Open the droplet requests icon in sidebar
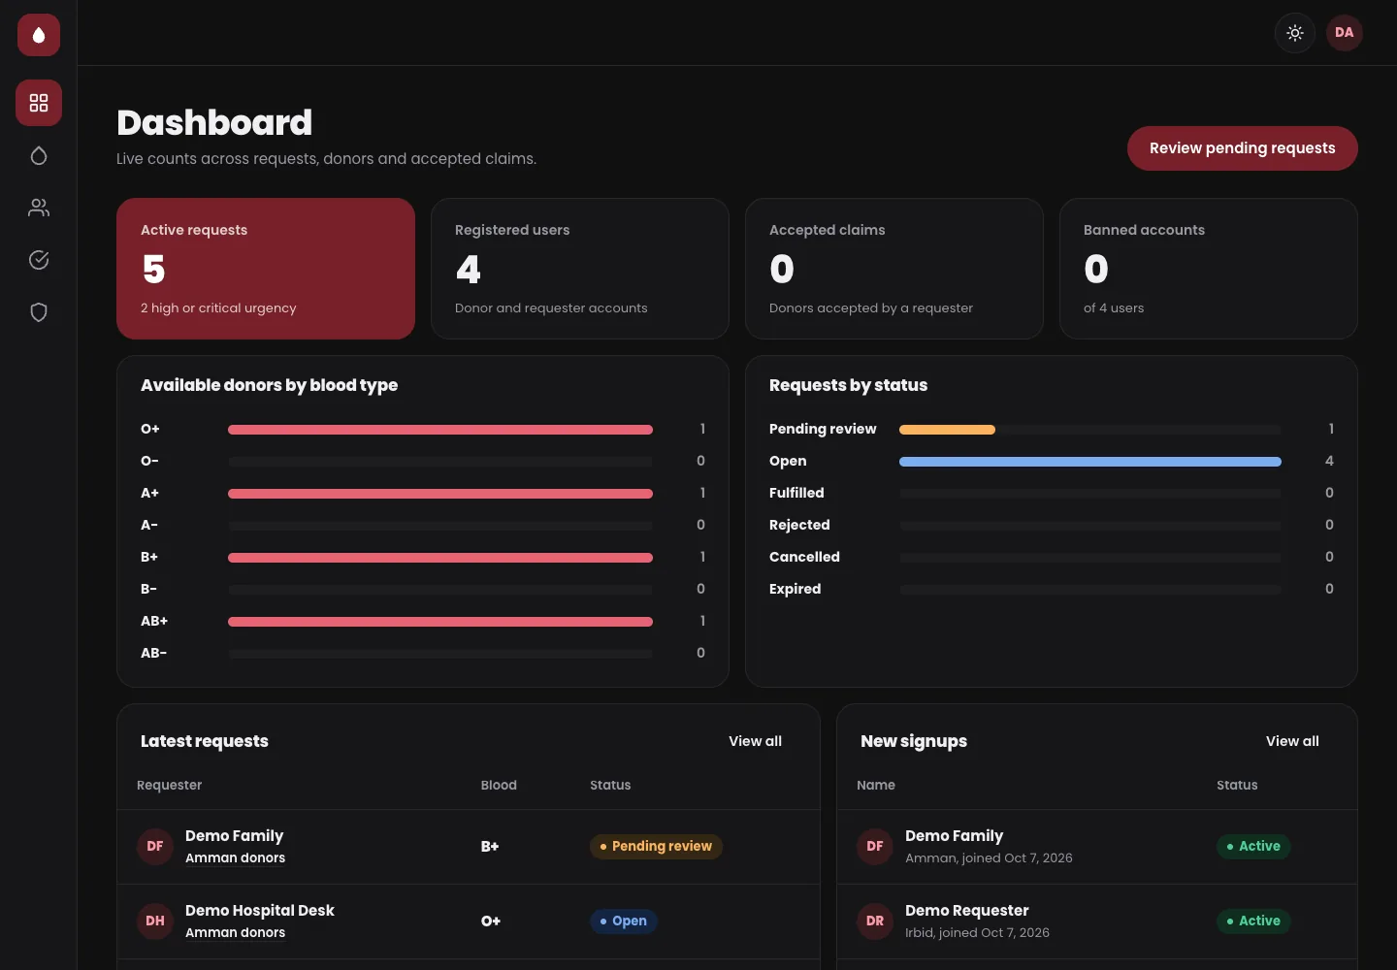1397x970 pixels. click(39, 155)
